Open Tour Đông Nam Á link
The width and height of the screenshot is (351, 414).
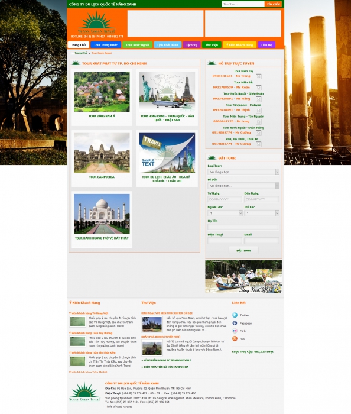pos(102,116)
